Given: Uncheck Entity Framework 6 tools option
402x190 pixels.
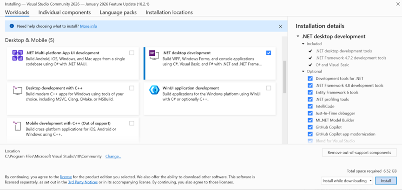Looking at the screenshot, I should point(310,92).
